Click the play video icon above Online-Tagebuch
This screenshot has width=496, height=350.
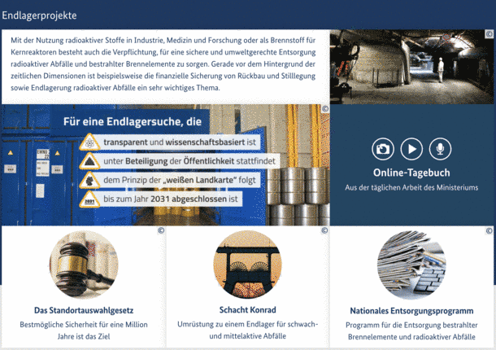click(411, 149)
